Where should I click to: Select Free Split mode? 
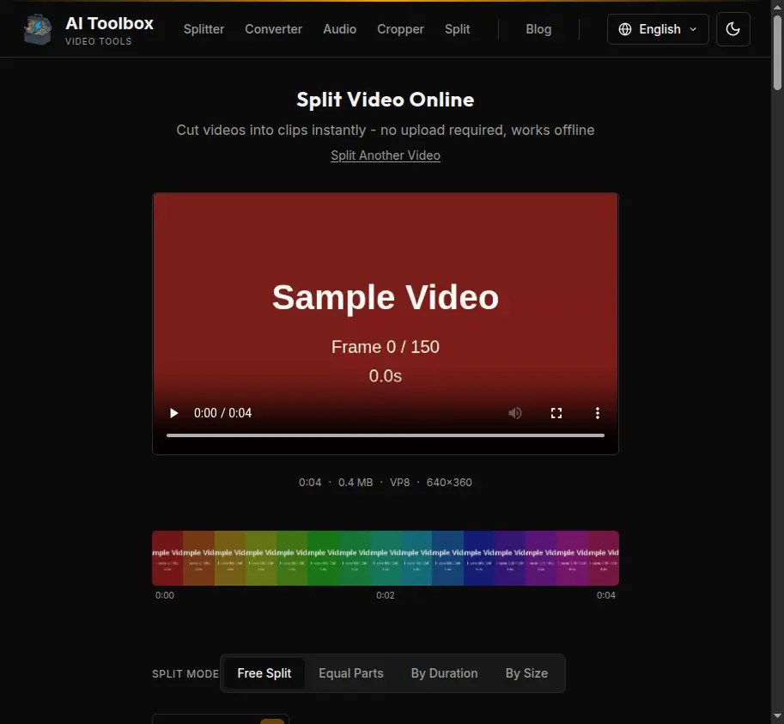click(x=264, y=673)
